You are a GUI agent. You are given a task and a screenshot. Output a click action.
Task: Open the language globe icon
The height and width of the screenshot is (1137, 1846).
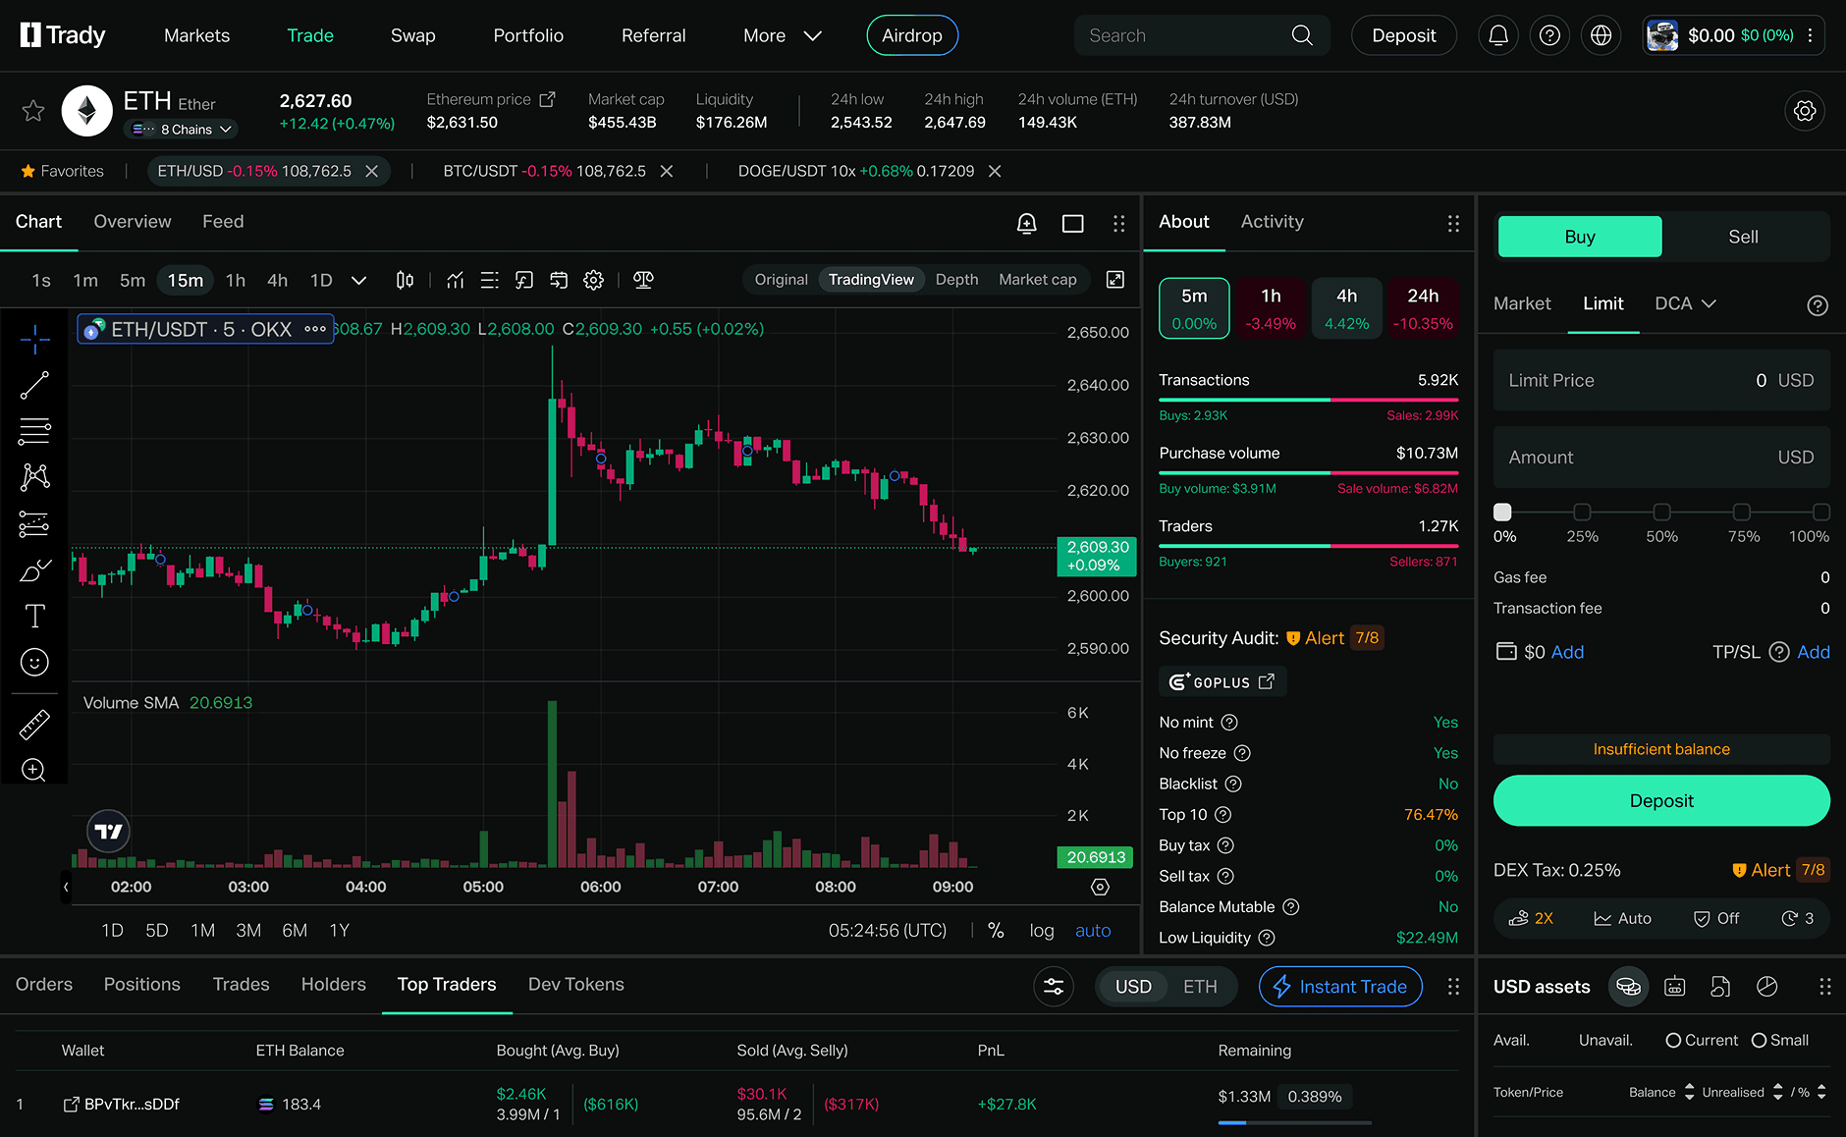tap(1601, 35)
